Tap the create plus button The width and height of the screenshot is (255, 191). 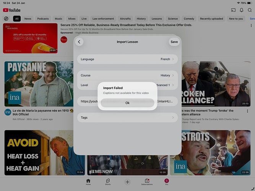(x=127, y=182)
